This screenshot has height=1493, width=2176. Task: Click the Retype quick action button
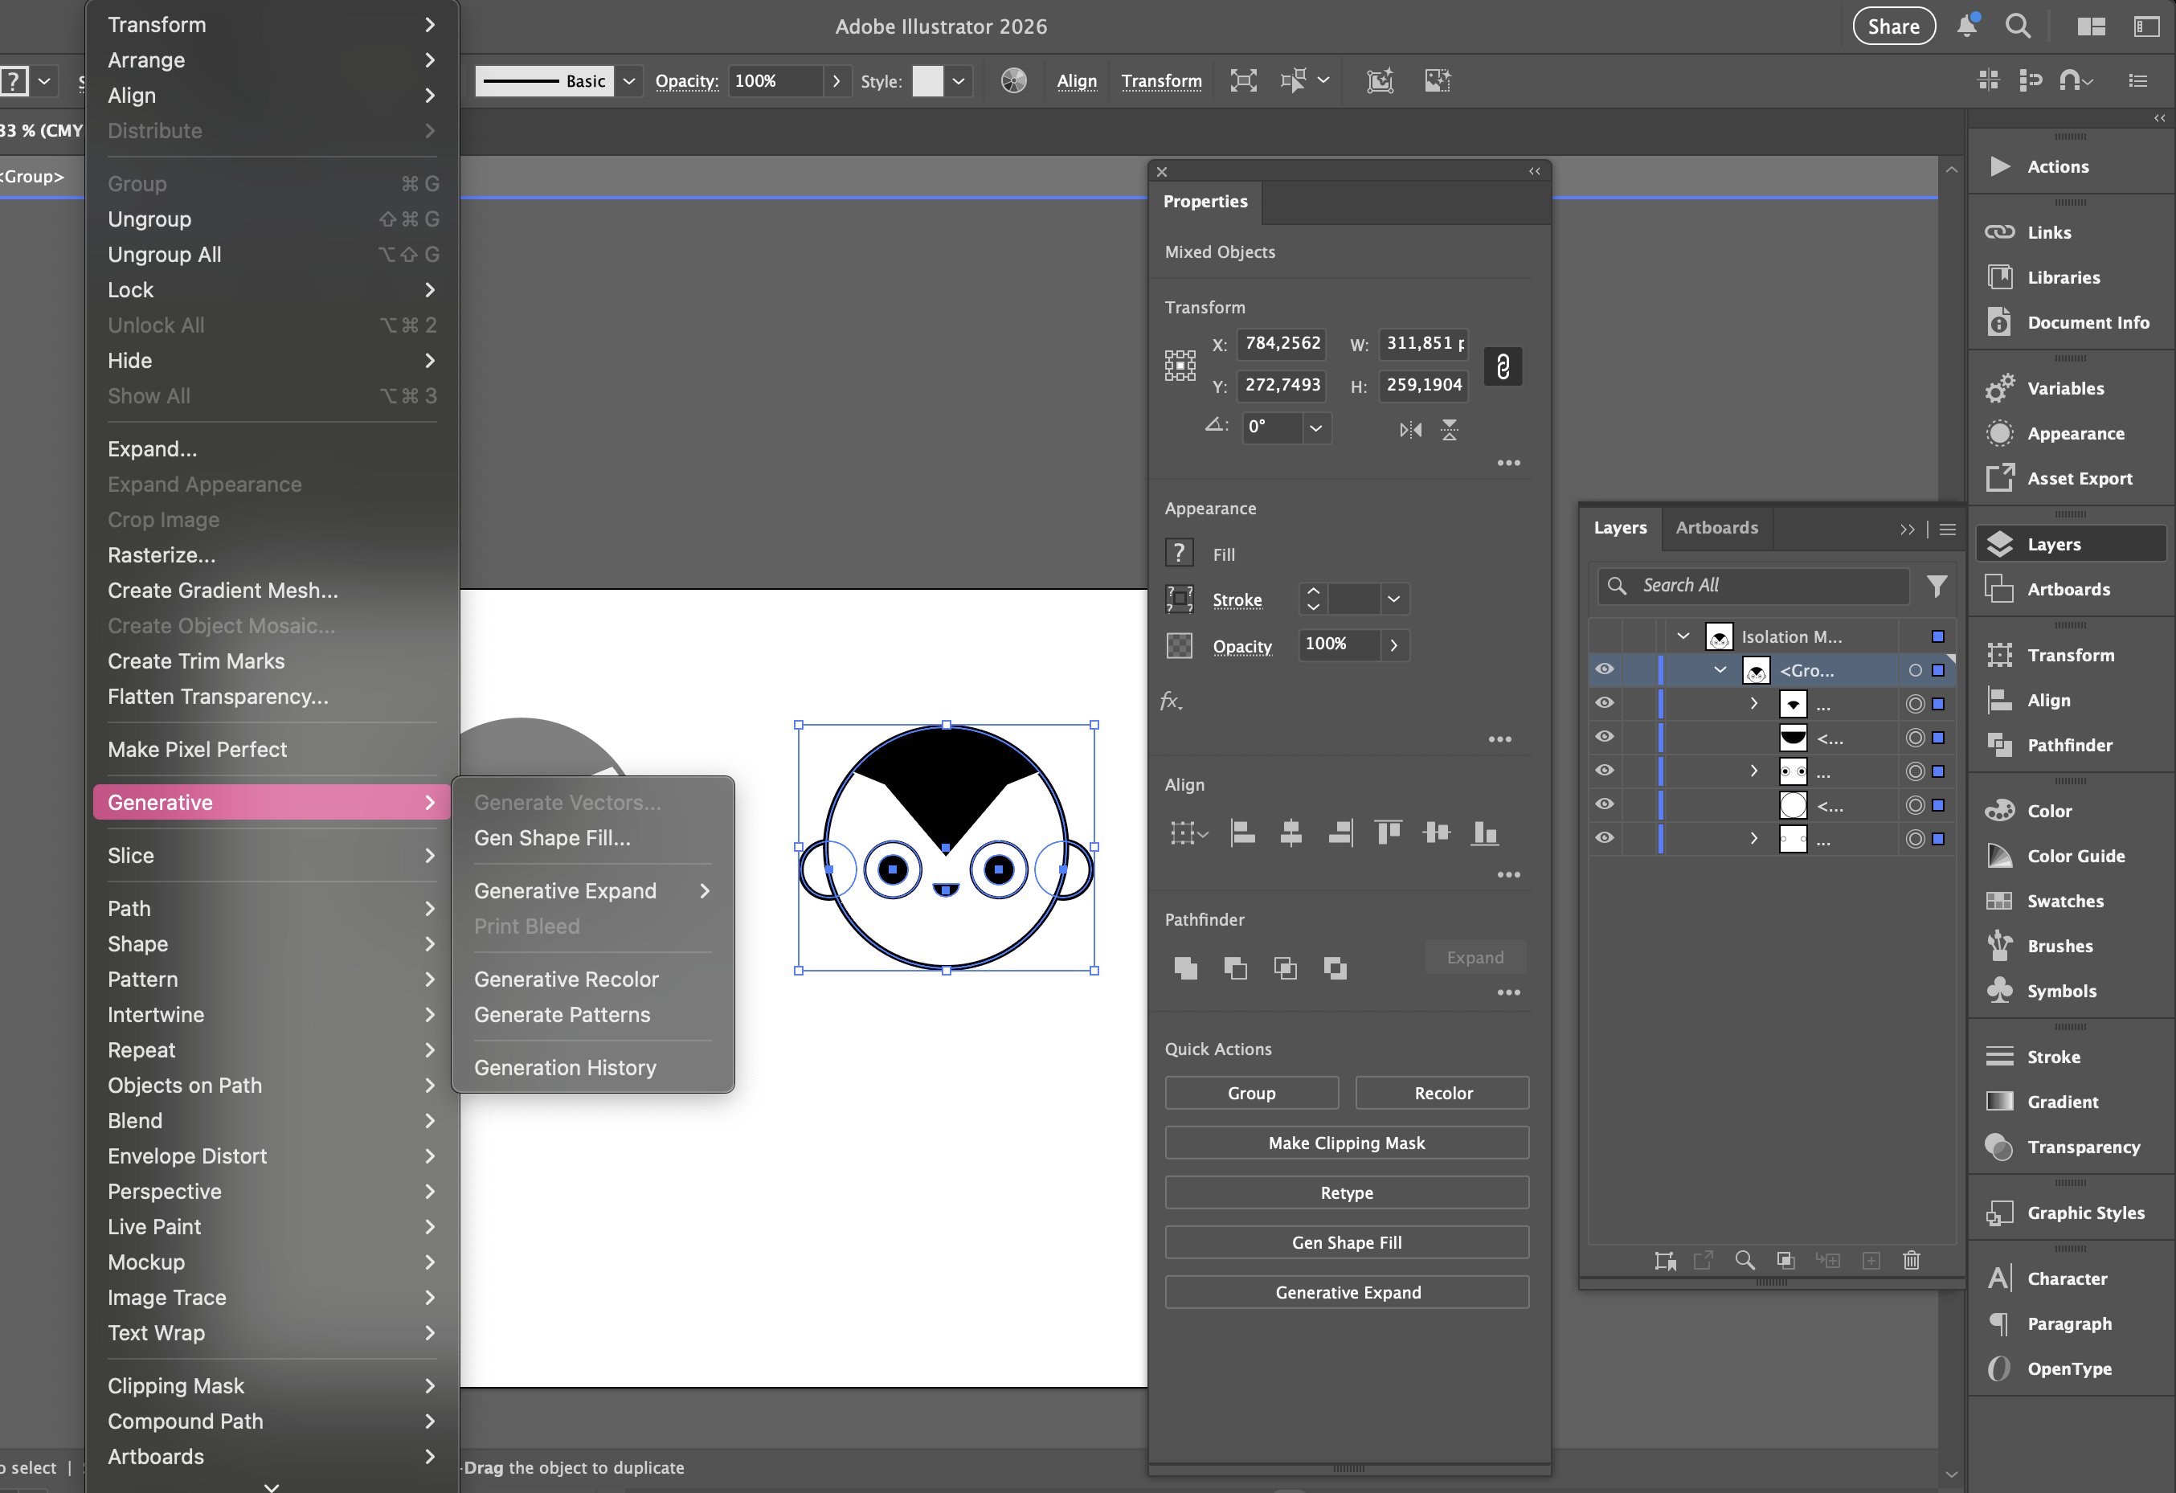click(1345, 1192)
